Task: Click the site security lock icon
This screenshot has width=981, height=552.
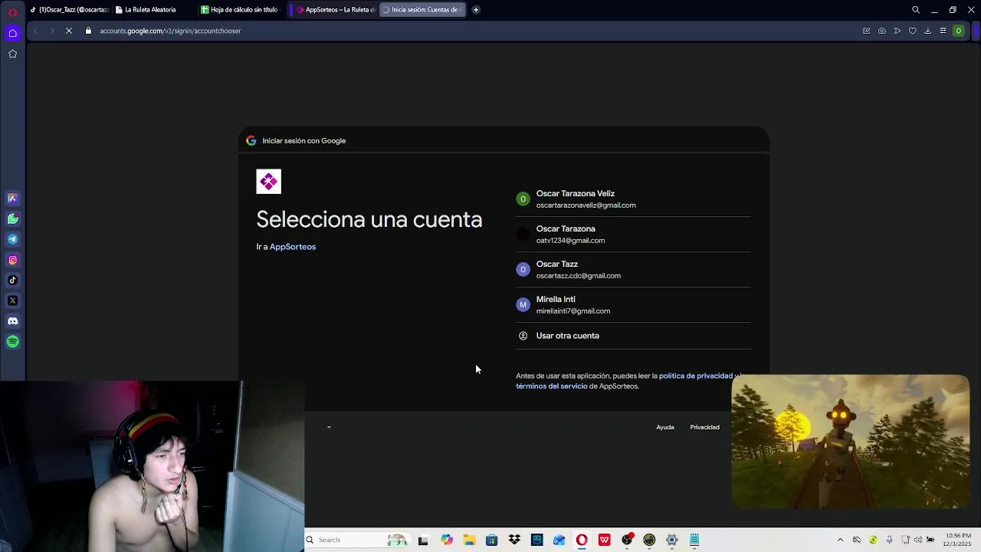Action: [88, 31]
